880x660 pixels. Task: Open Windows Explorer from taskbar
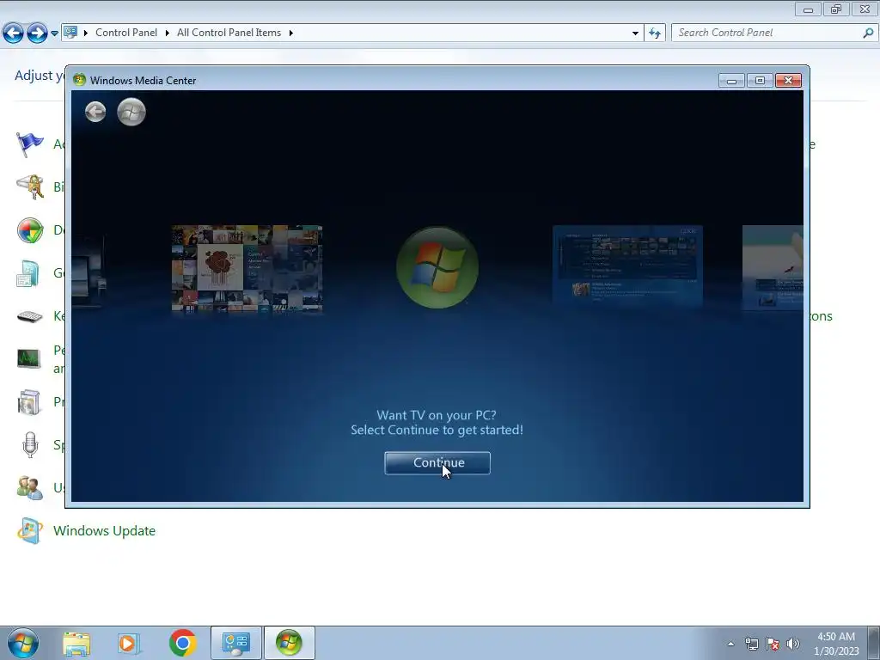76,644
